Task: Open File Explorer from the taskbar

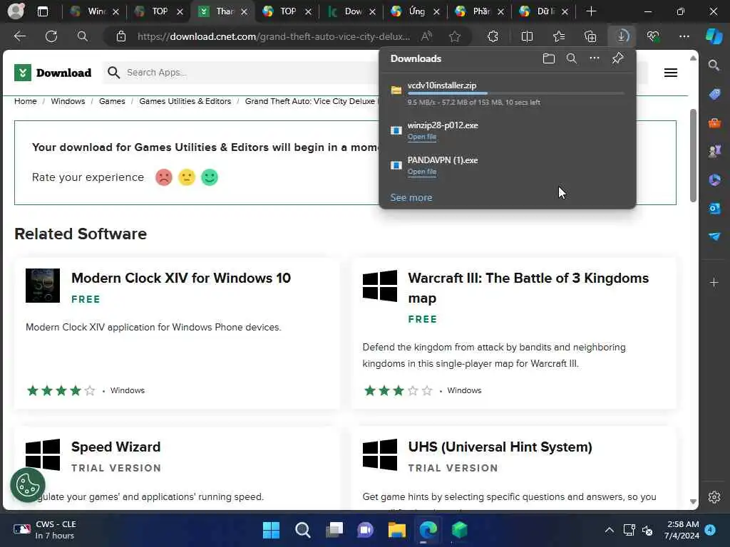Action: click(396, 530)
